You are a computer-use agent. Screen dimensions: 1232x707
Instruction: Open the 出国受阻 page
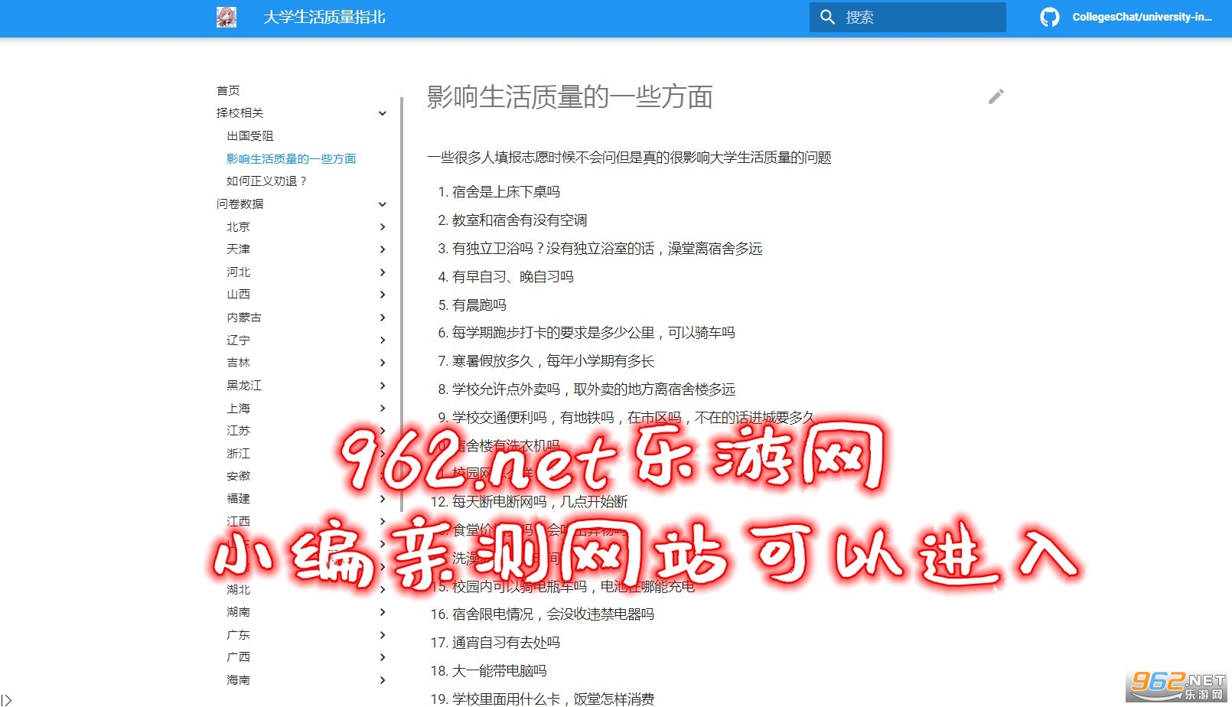tap(249, 135)
